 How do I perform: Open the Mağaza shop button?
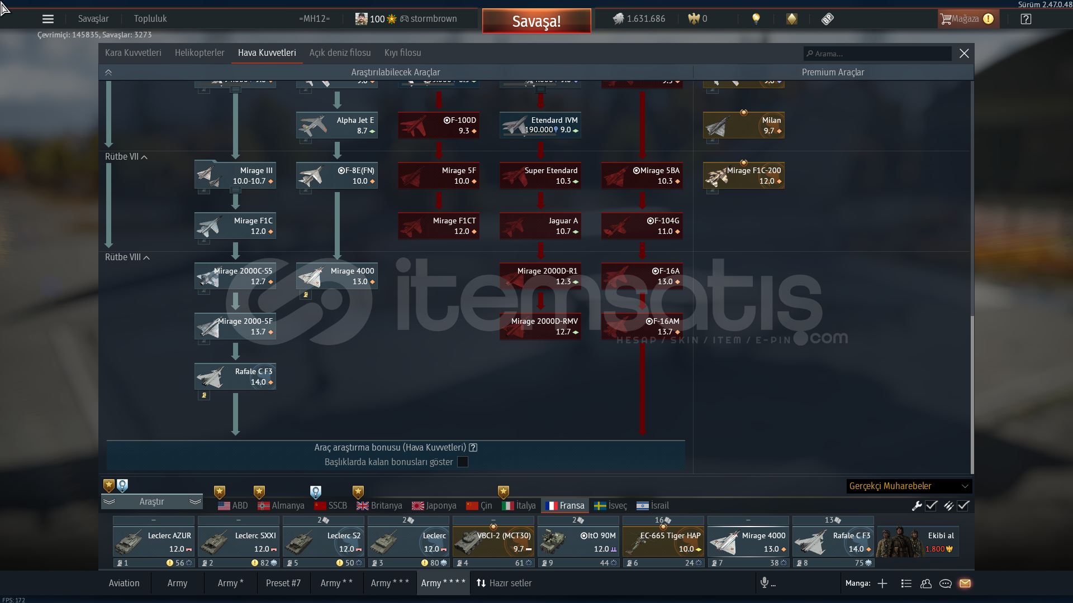[967, 19]
